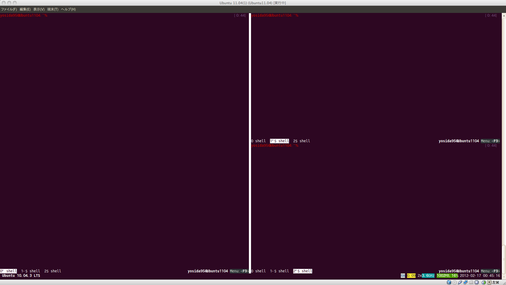This screenshot has width=506, height=285.
Task: Click "Menu: <F9>" label in left pane
Action: coord(239,271)
